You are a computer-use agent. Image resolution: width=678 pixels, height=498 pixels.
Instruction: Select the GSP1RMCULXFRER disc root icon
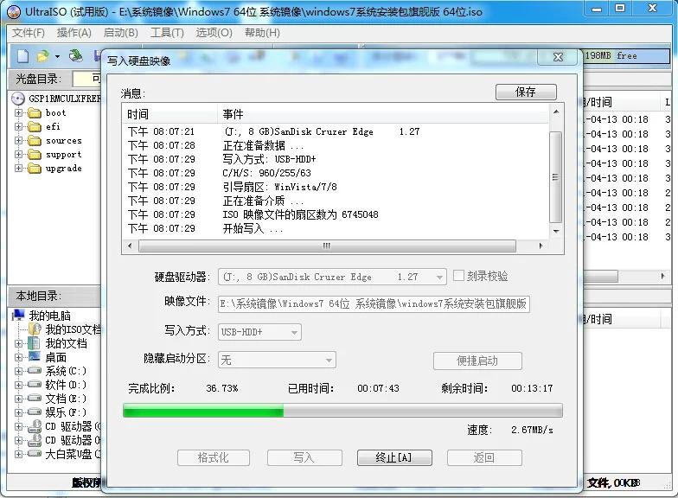click(17, 99)
